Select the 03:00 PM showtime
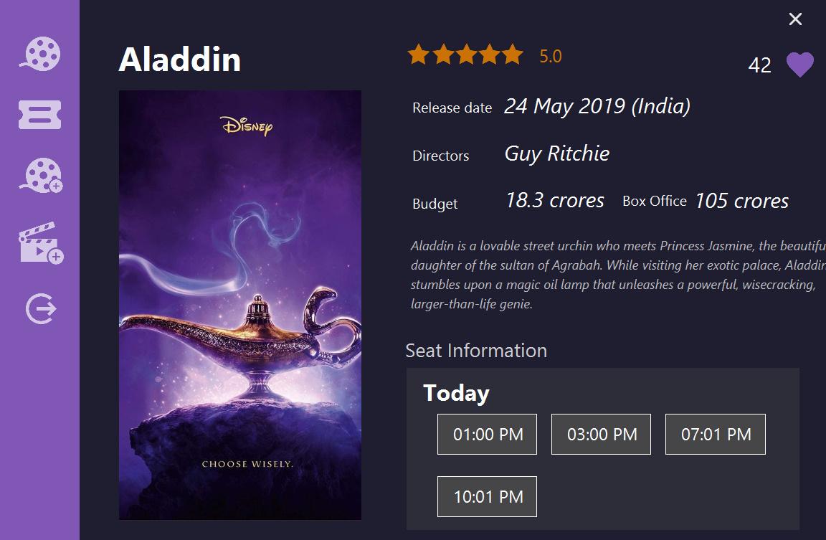 [x=601, y=434]
